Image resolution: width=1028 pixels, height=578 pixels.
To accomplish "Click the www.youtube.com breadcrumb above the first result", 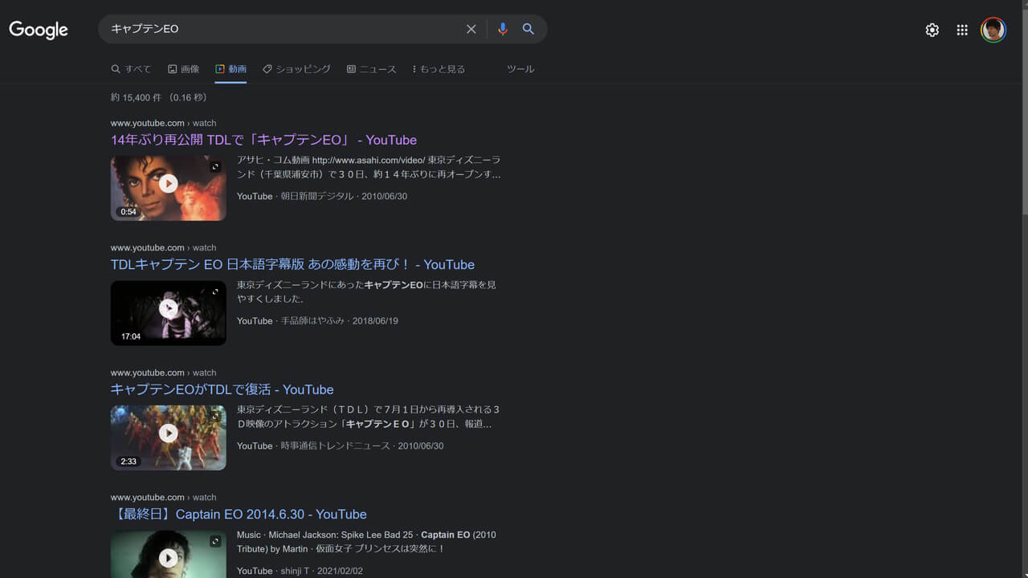I will [147, 123].
